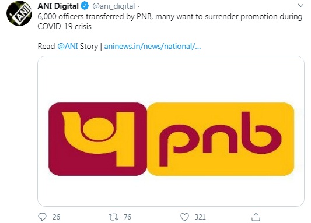Open the @ani_digital handle
The image size is (311, 223).
click(x=113, y=6)
